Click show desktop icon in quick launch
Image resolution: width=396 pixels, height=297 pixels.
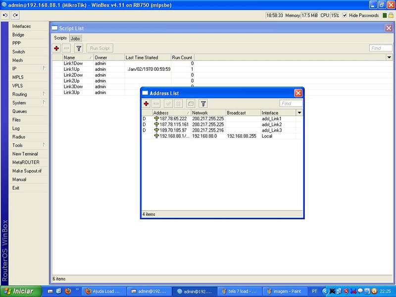pos(50,291)
